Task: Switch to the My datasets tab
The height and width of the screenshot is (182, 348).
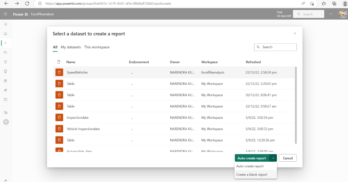Action: coord(71,47)
